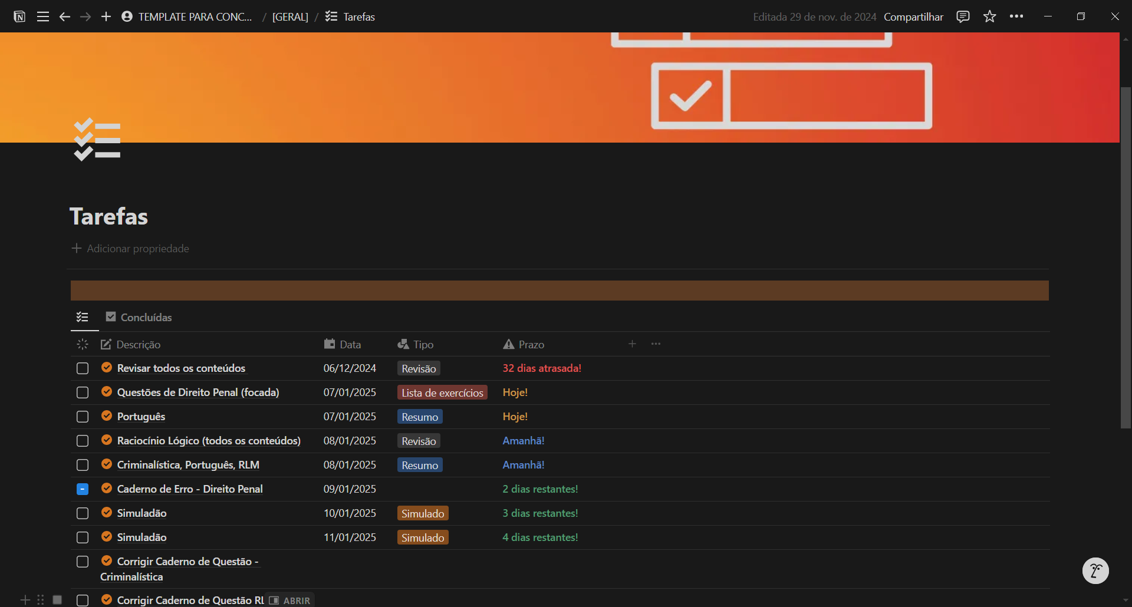Viewport: 1132px width, 607px height.
Task: Click the Compartilhar button
Action: [x=913, y=17]
